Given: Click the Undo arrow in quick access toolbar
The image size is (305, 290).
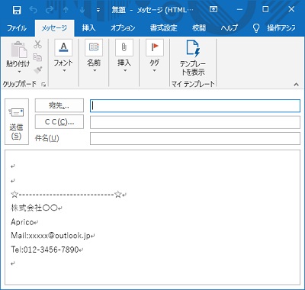Looking at the screenshot, I should 33,10.
